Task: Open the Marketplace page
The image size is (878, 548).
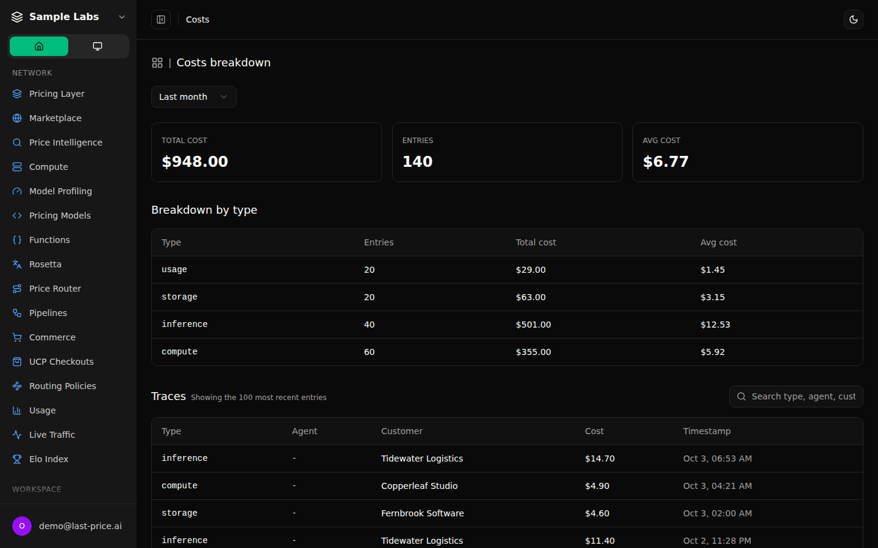Action: tap(68, 118)
